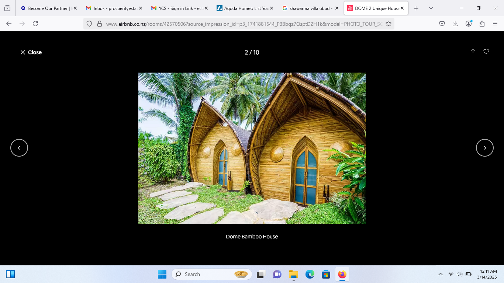This screenshot has width=504, height=283.
Task: Switch to the Agoda Homes tab
Action: coord(244,8)
